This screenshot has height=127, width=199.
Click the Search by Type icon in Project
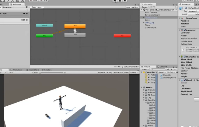[x=168, y=70]
